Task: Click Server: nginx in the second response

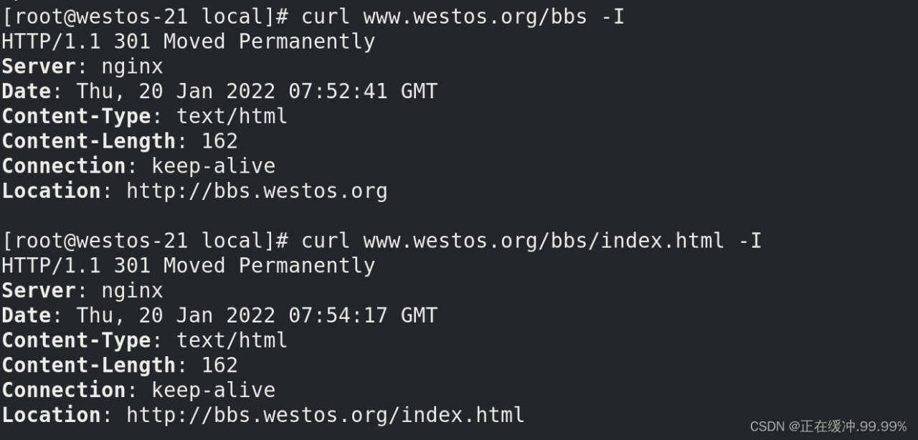Action: click(x=82, y=291)
